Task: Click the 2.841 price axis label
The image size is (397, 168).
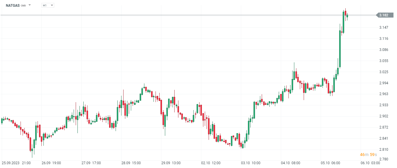Action: coord(384,138)
